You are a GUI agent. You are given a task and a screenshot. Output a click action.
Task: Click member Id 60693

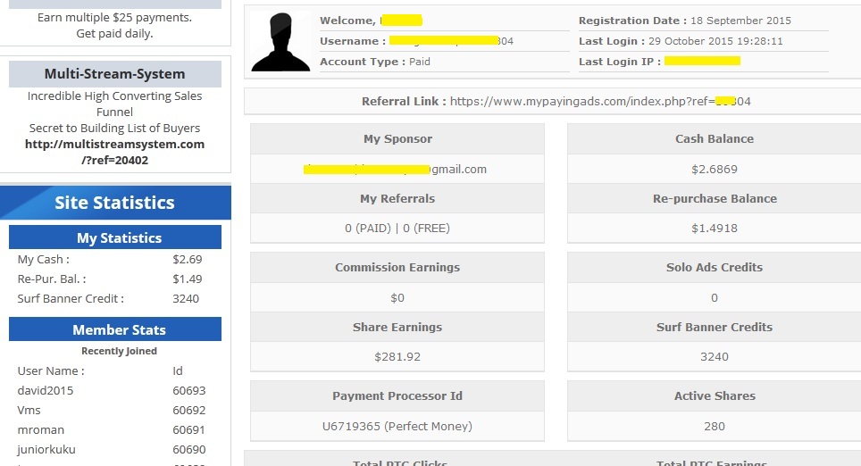[188, 390]
